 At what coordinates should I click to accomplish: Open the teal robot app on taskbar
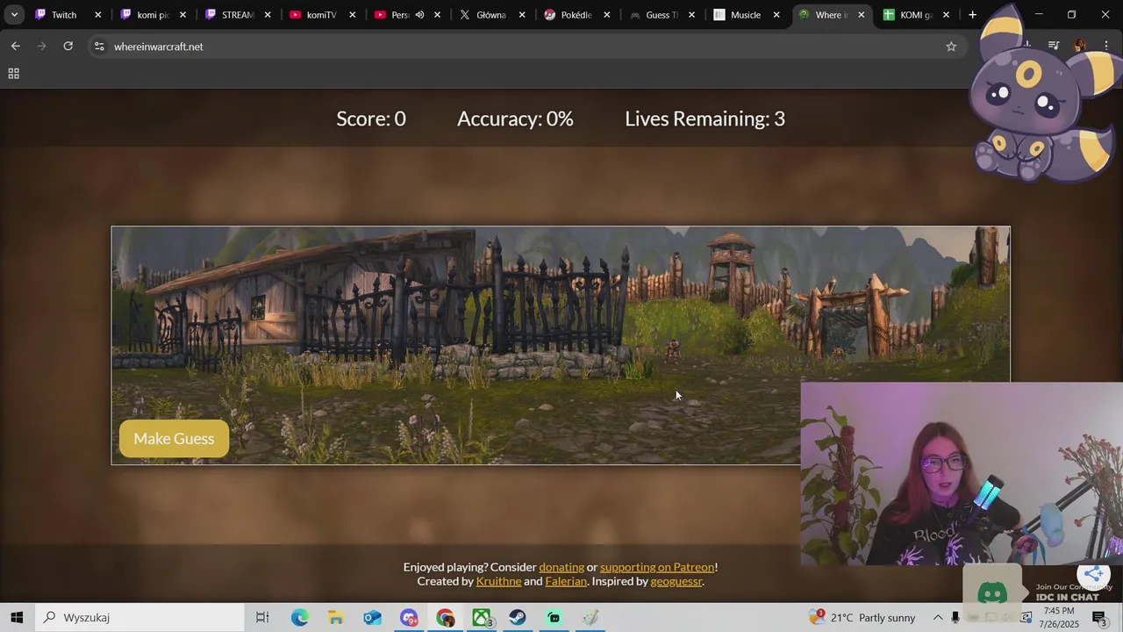554,617
